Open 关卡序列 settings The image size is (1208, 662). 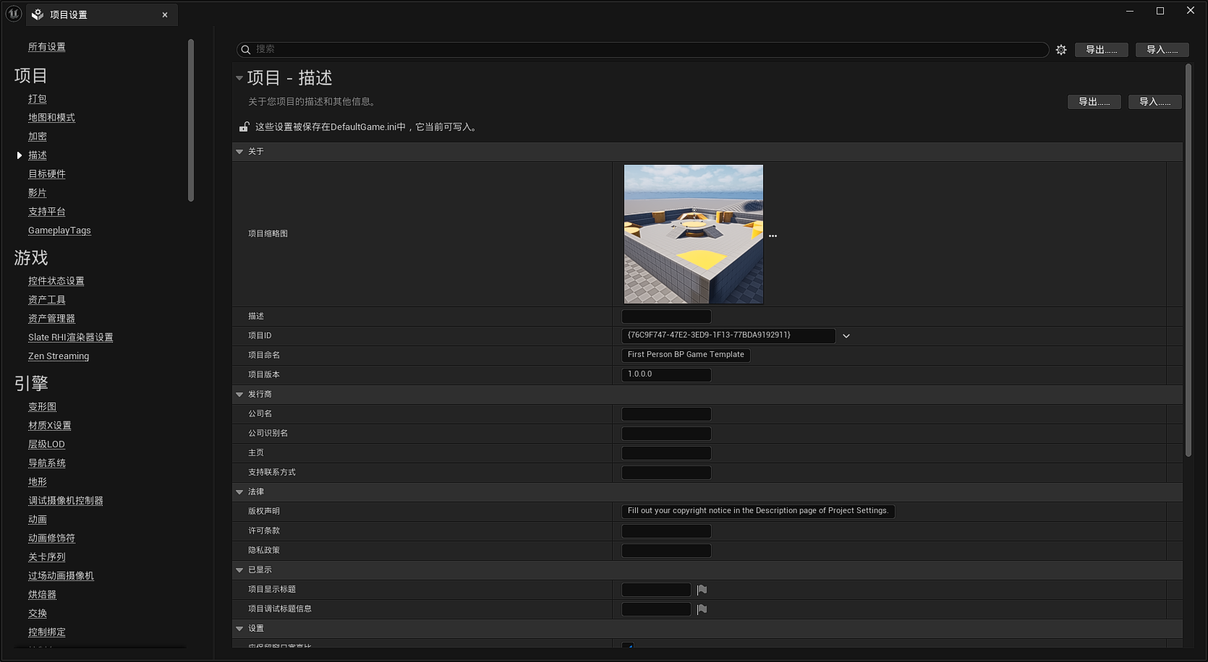tap(47, 557)
